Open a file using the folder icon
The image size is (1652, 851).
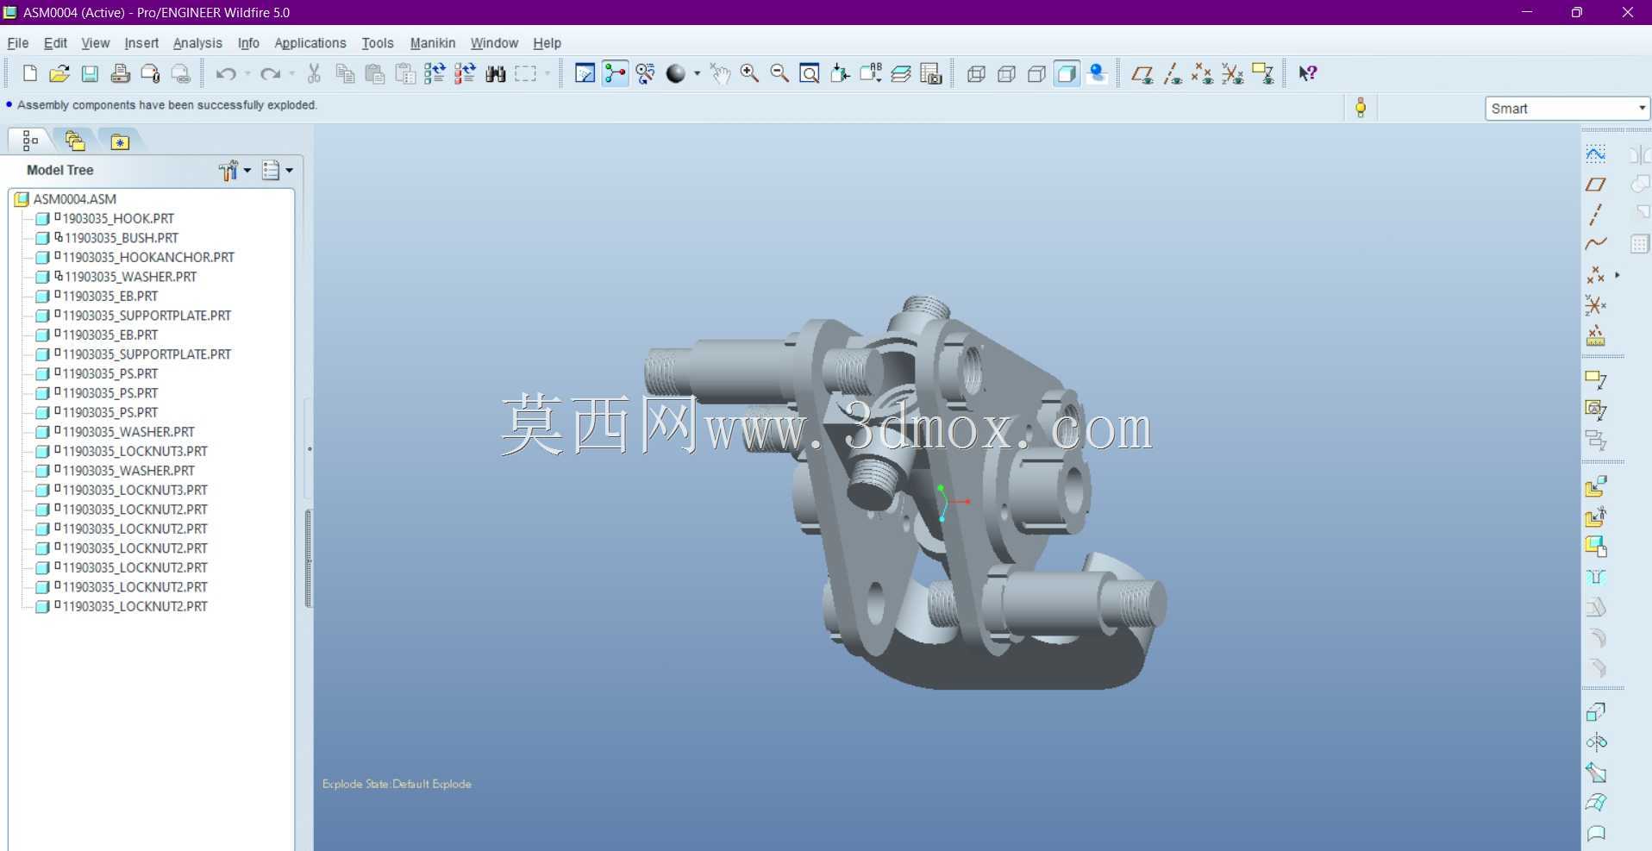point(59,73)
